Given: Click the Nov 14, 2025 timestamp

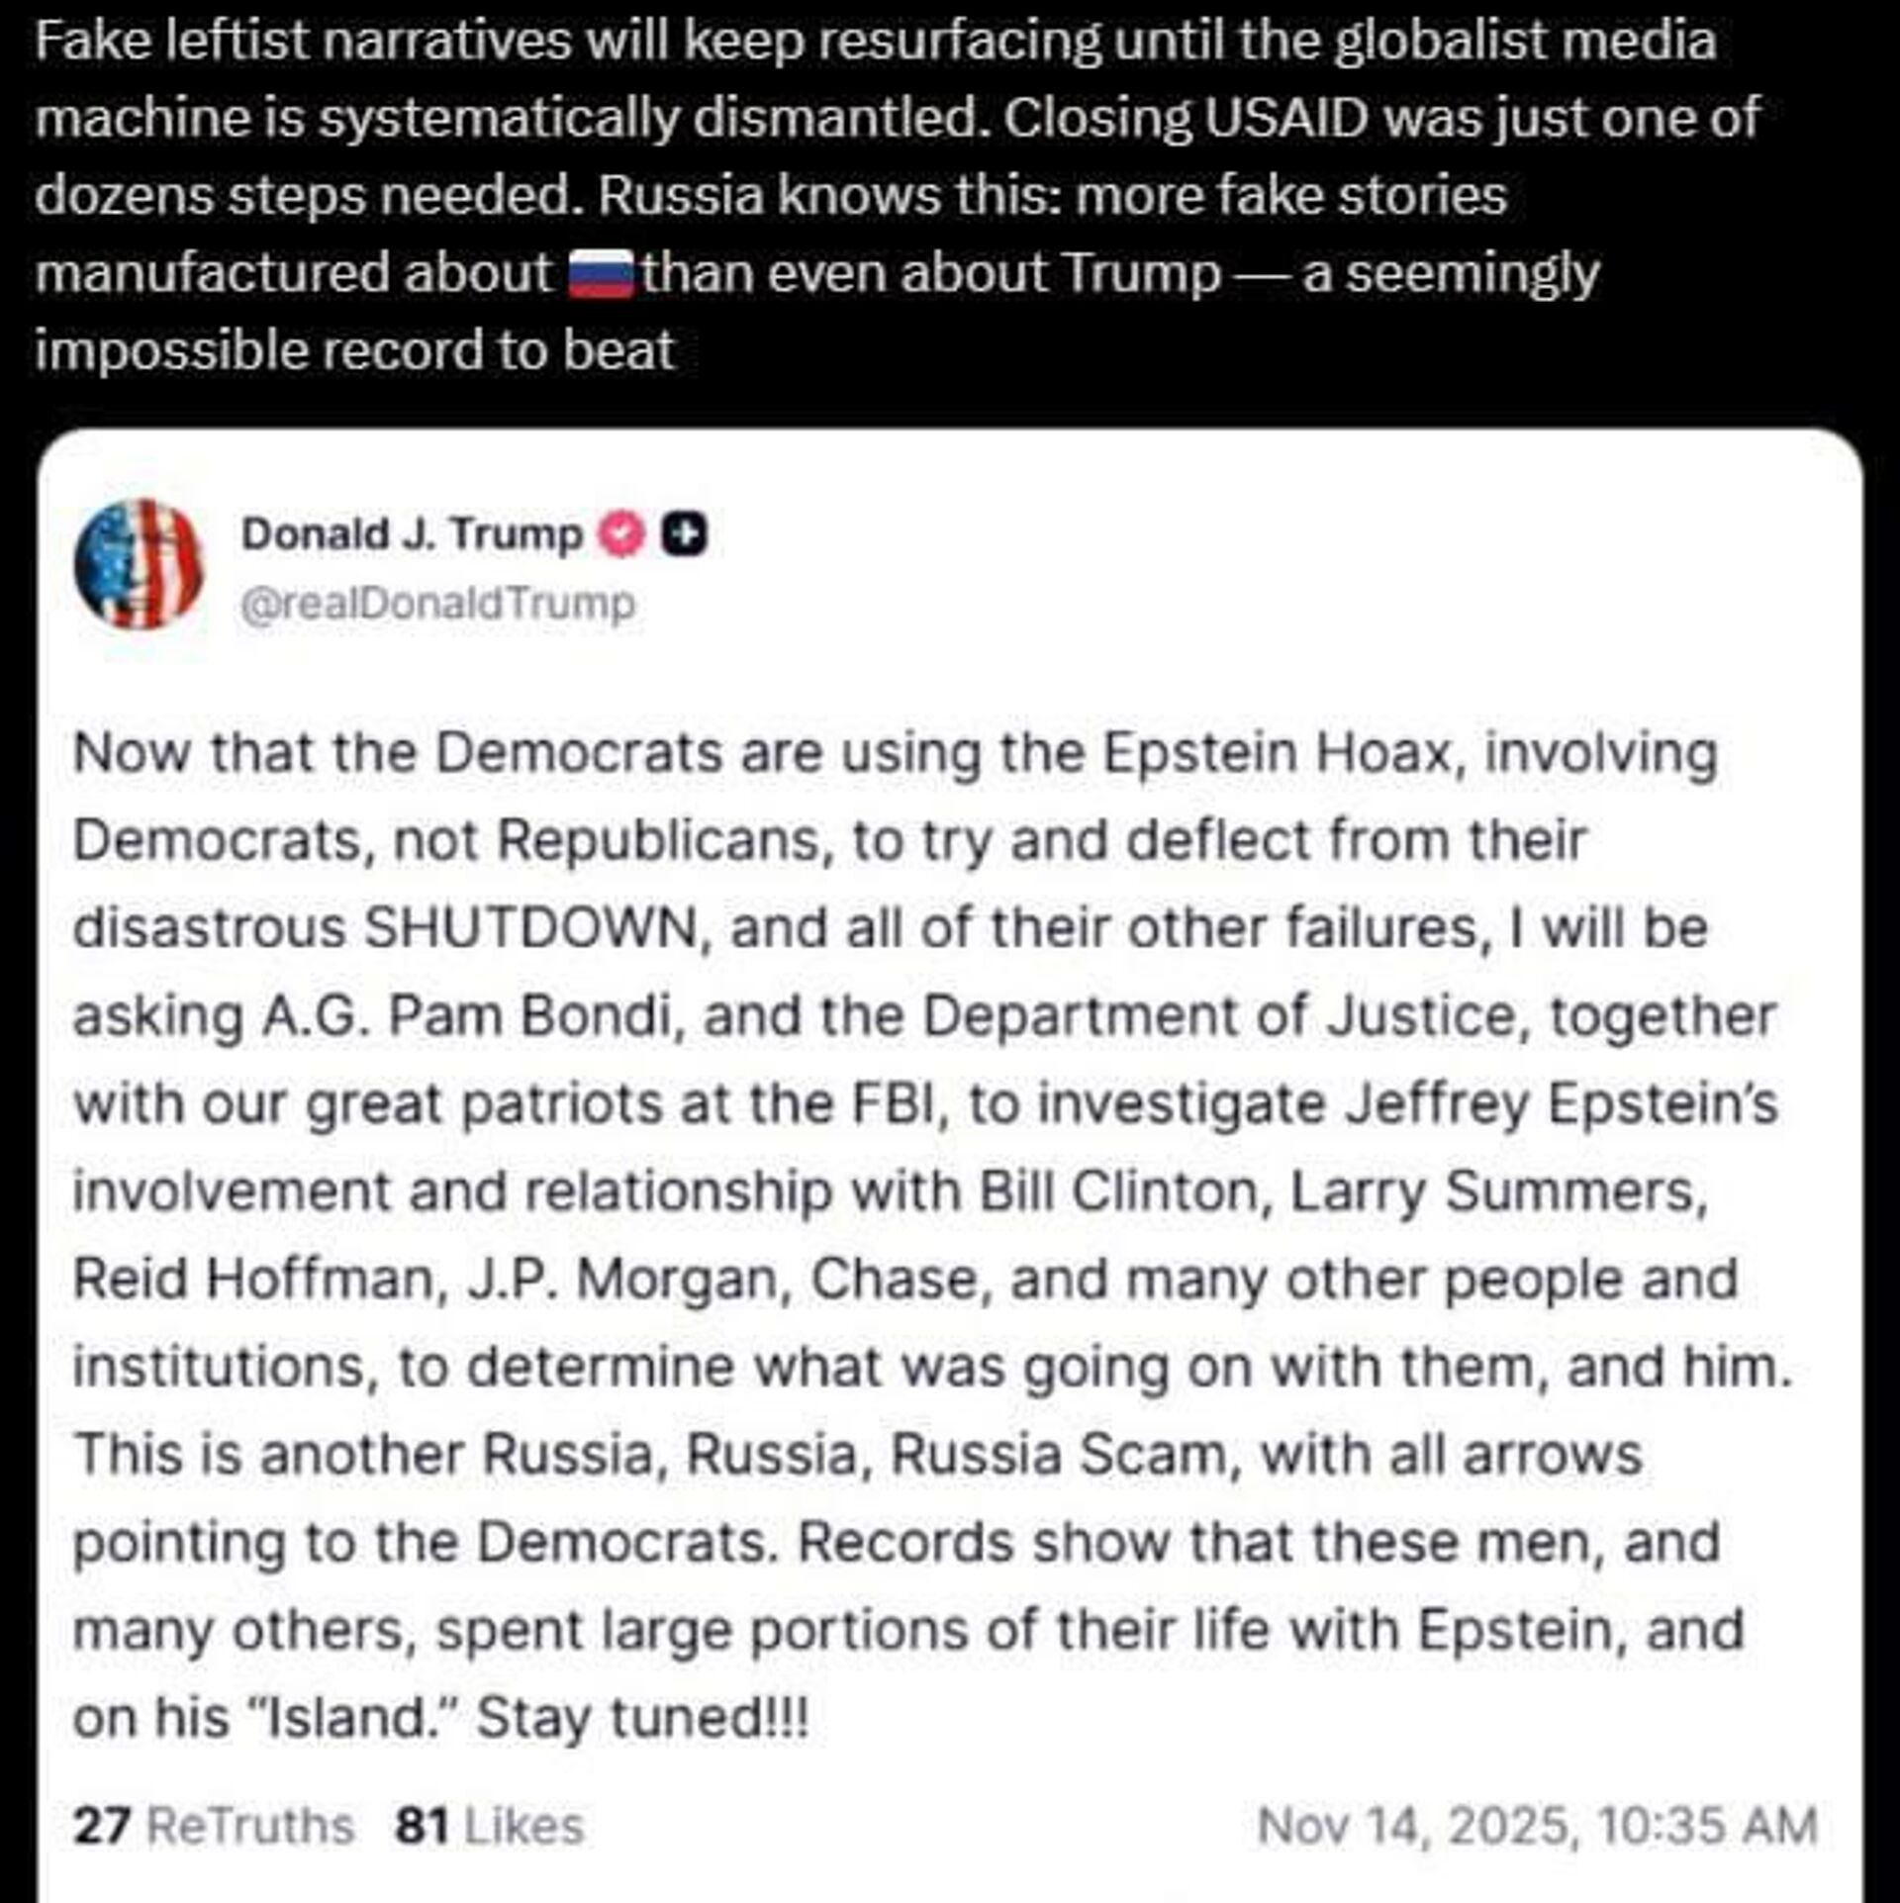Looking at the screenshot, I should (1537, 1826).
